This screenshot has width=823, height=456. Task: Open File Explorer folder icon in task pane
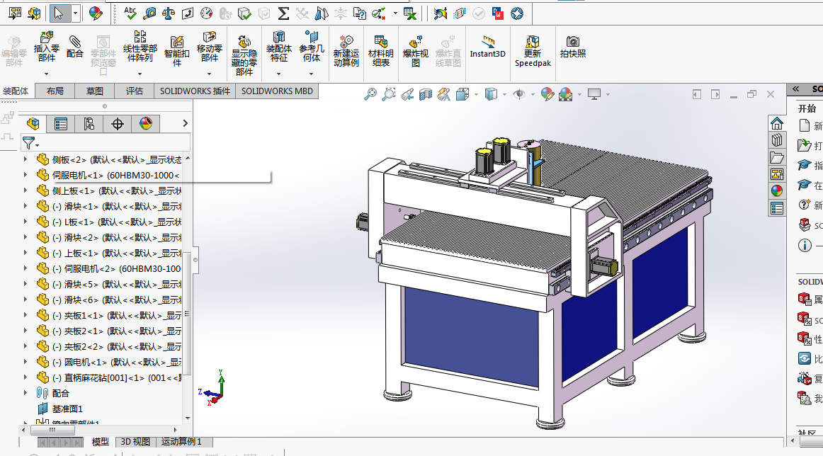(777, 157)
